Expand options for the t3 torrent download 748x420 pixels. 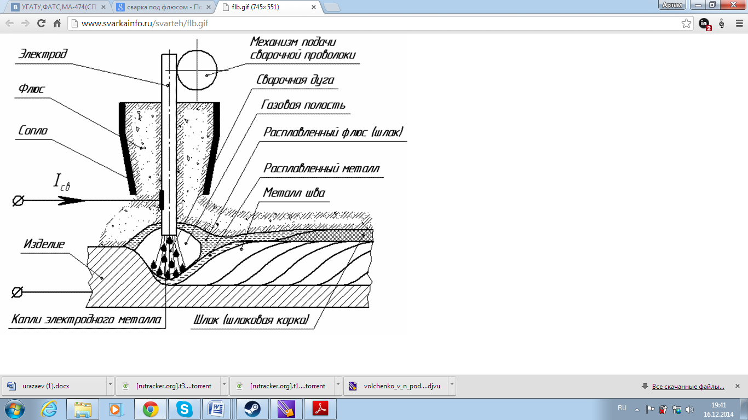[224, 386]
